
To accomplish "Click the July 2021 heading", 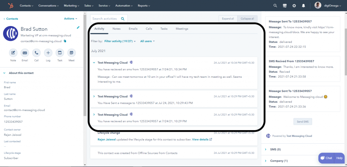I will pyautogui.click(x=98, y=51).
